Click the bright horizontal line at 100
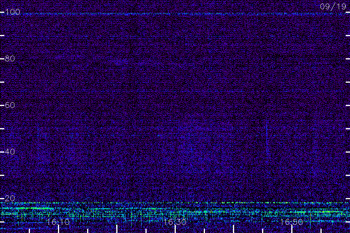Screen dimensions: 350x233 [185, 14]
